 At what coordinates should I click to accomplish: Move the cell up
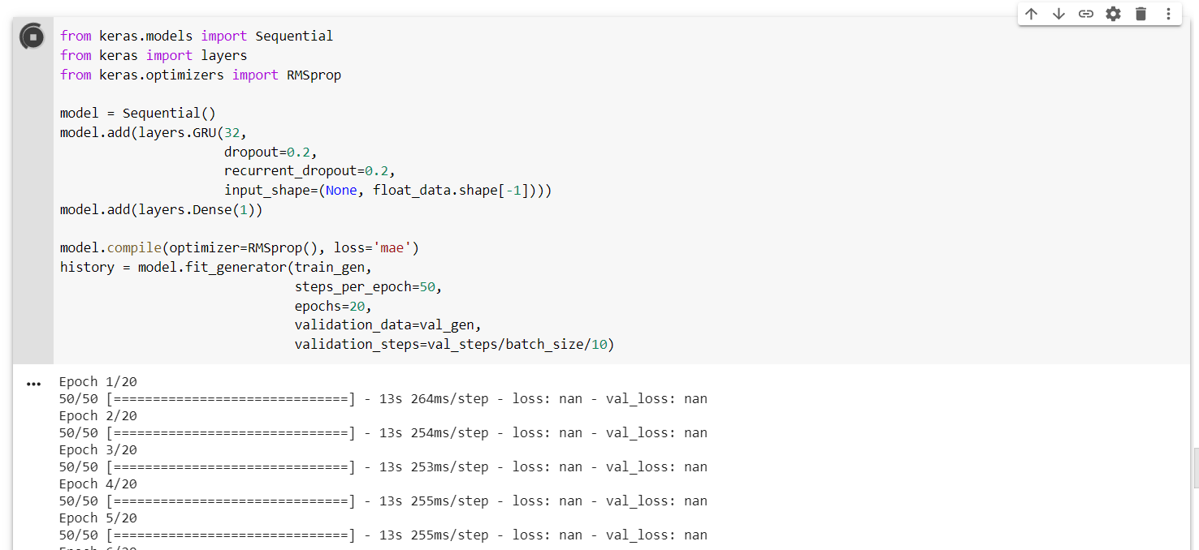coord(1031,14)
